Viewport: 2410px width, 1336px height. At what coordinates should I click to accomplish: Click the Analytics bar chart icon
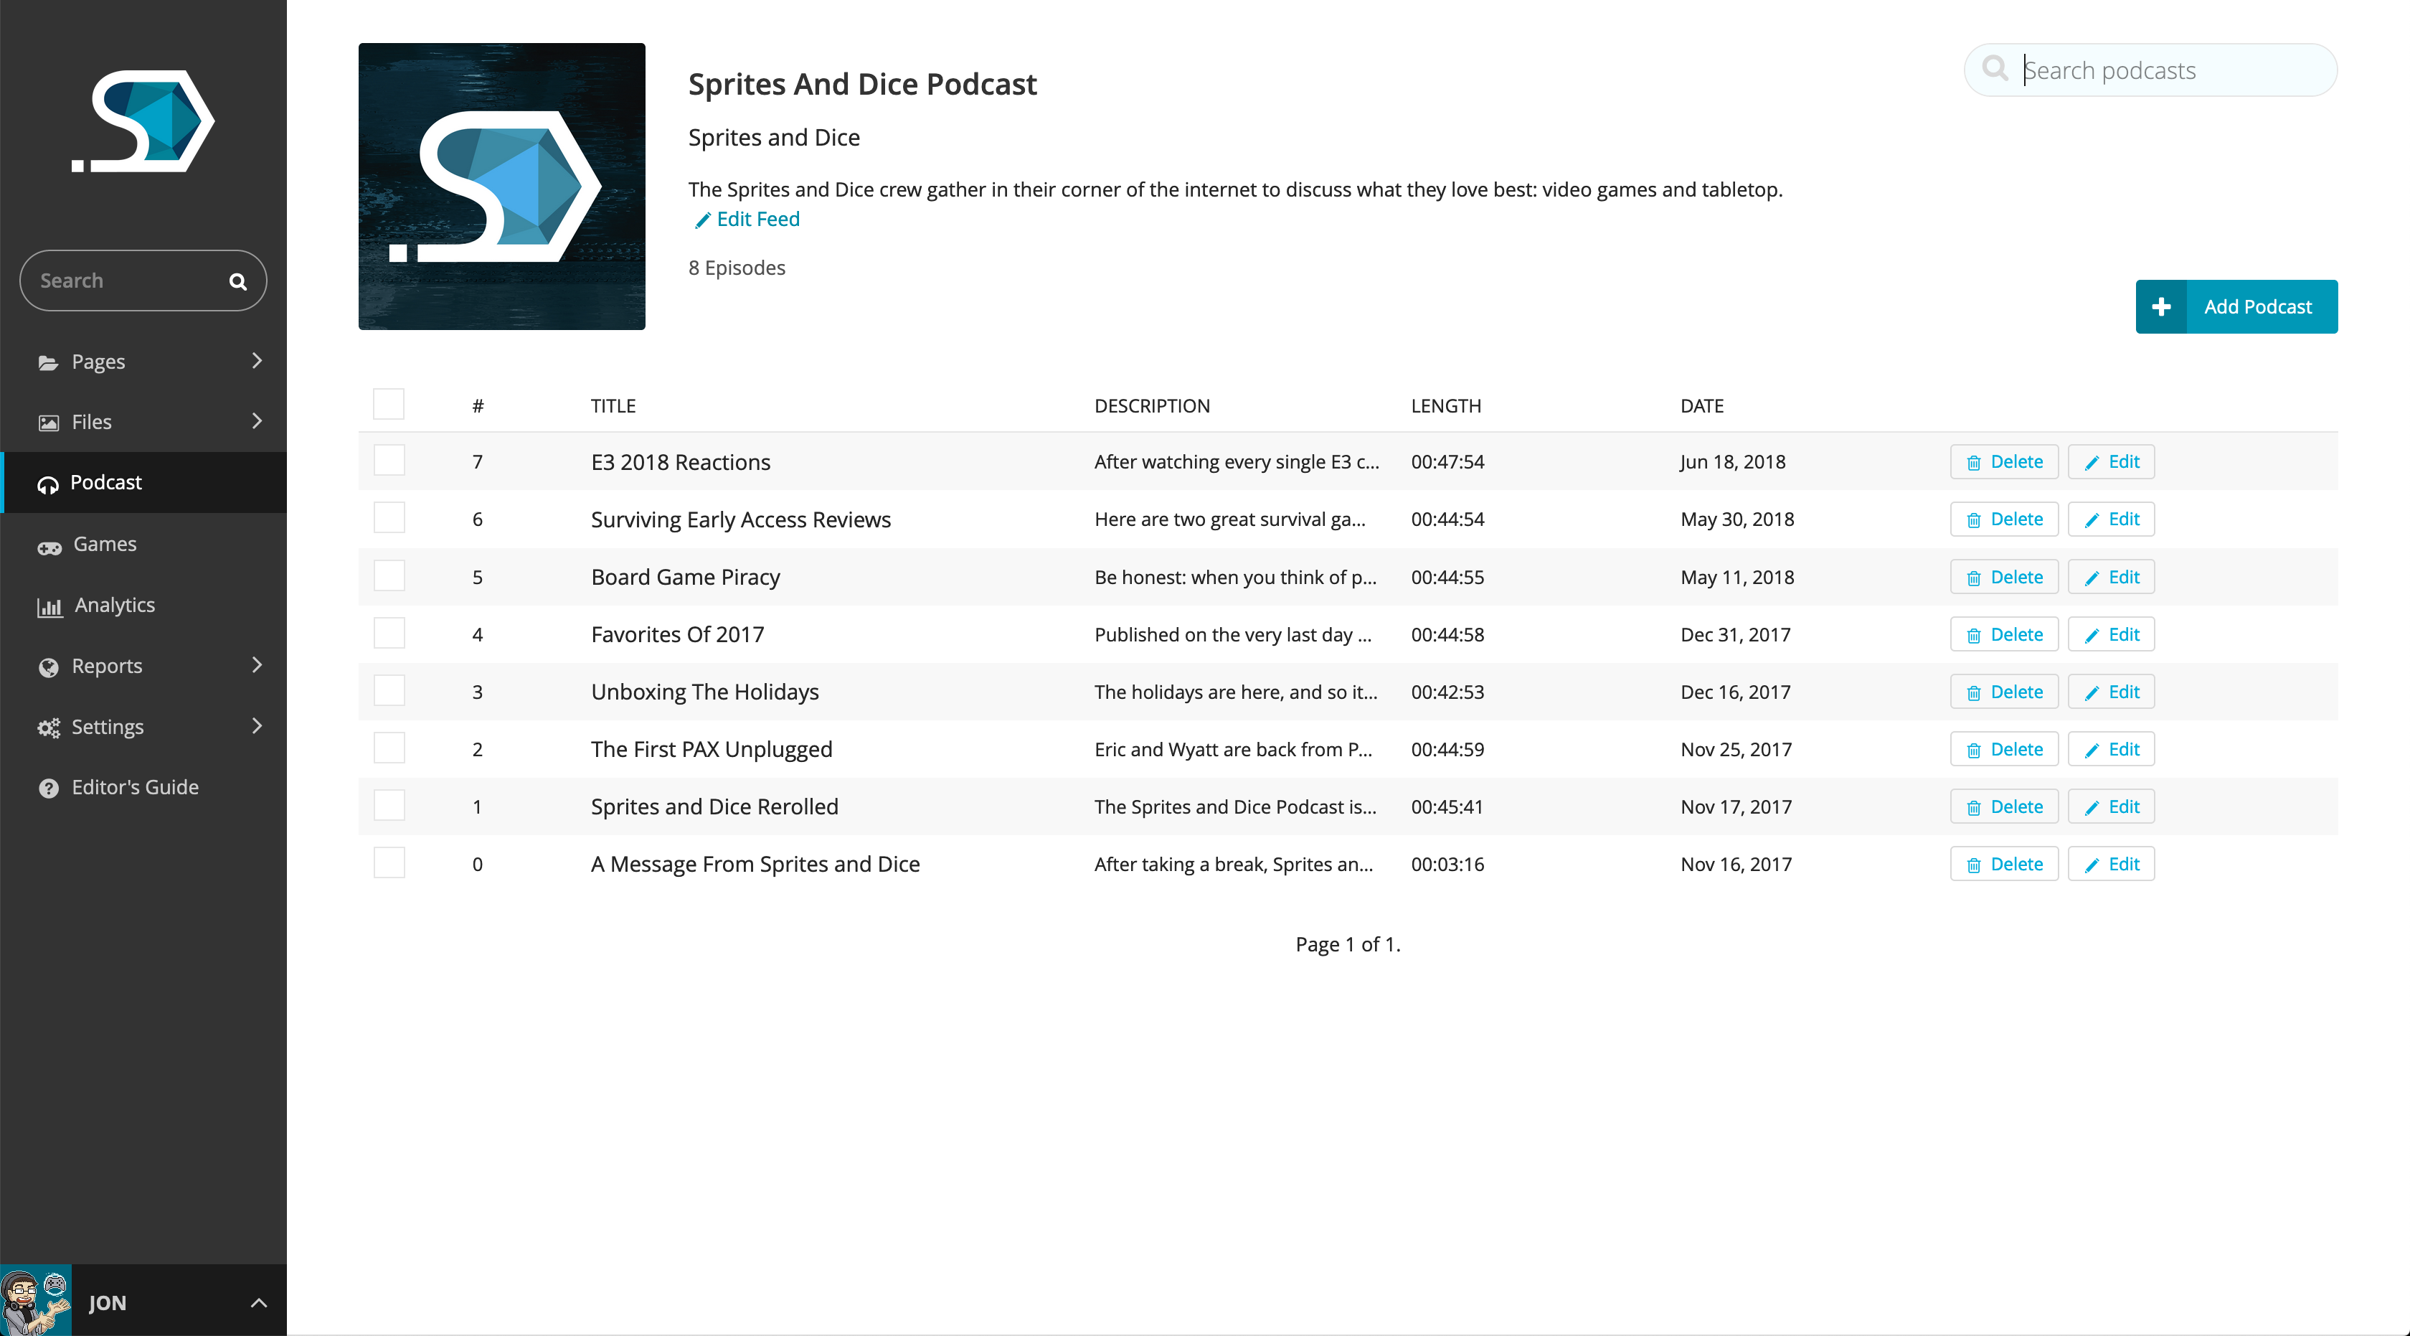pyautogui.click(x=49, y=607)
